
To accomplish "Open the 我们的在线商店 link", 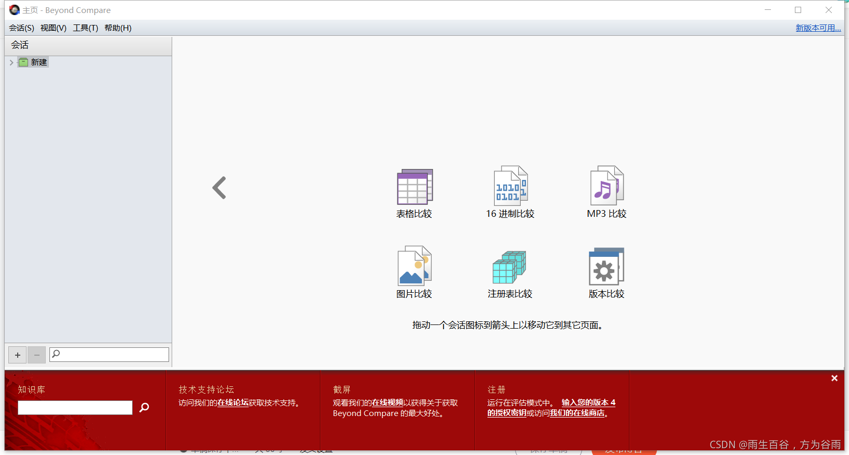I will pyautogui.click(x=577, y=413).
